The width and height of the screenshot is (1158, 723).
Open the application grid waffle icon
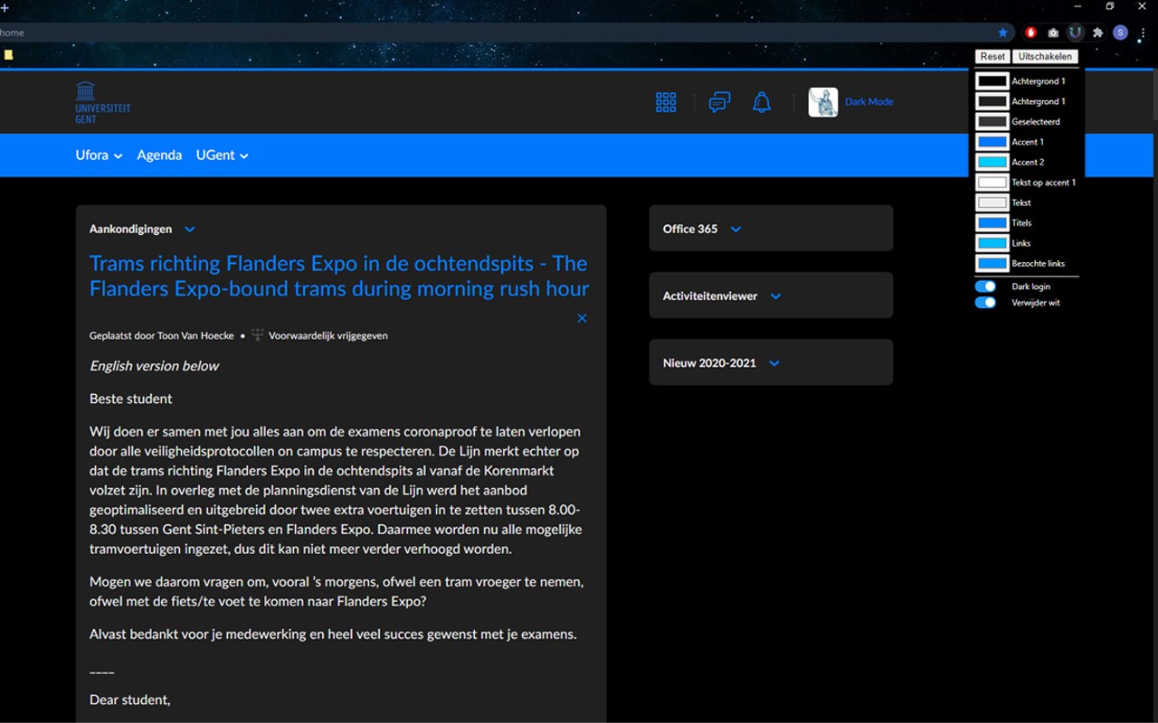(666, 102)
